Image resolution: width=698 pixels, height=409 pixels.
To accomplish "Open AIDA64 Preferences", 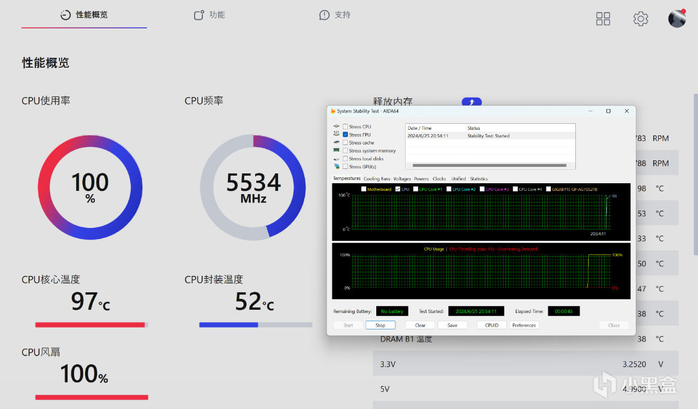I will pos(524,326).
